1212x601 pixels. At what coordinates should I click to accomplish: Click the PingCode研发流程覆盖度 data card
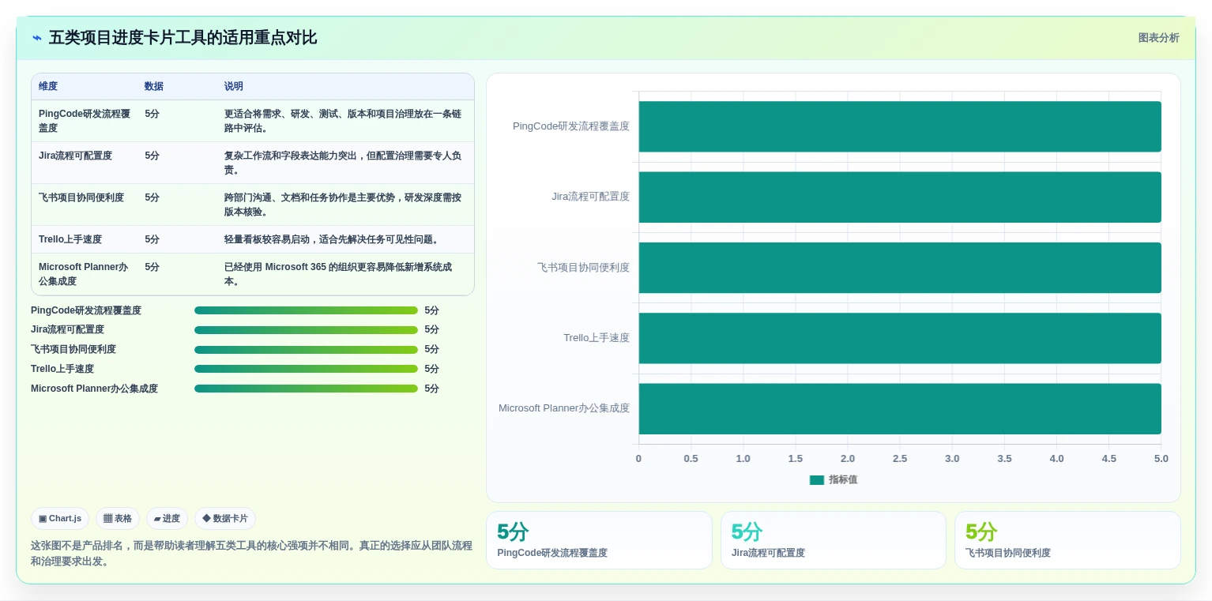(x=599, y=540)
